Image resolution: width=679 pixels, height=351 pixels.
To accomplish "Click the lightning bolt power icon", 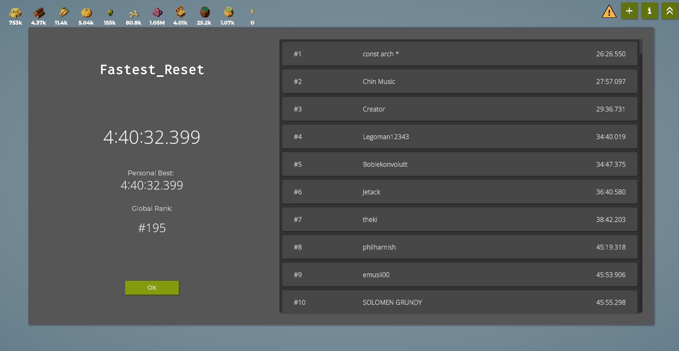I will coord(252,12).
